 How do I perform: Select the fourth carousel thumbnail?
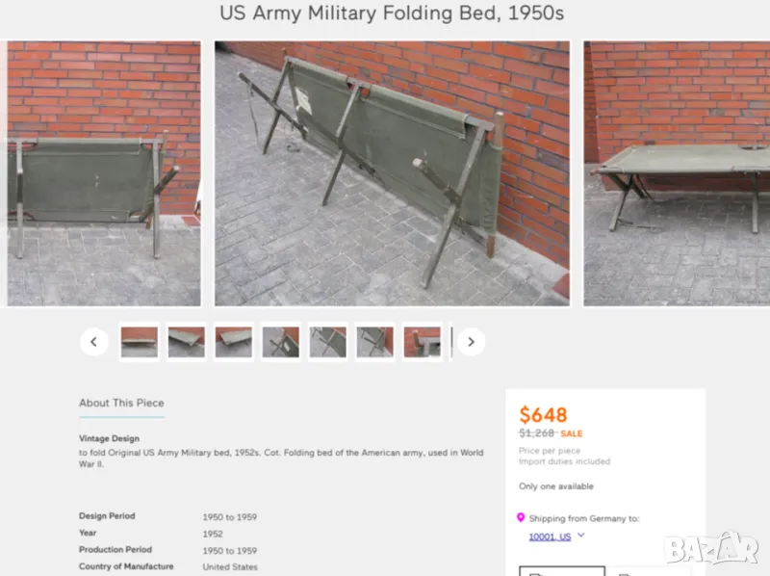[x=281, y=342]
